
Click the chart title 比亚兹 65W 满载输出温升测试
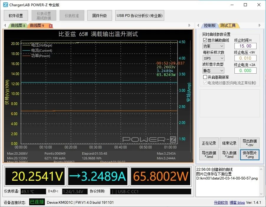98,34
